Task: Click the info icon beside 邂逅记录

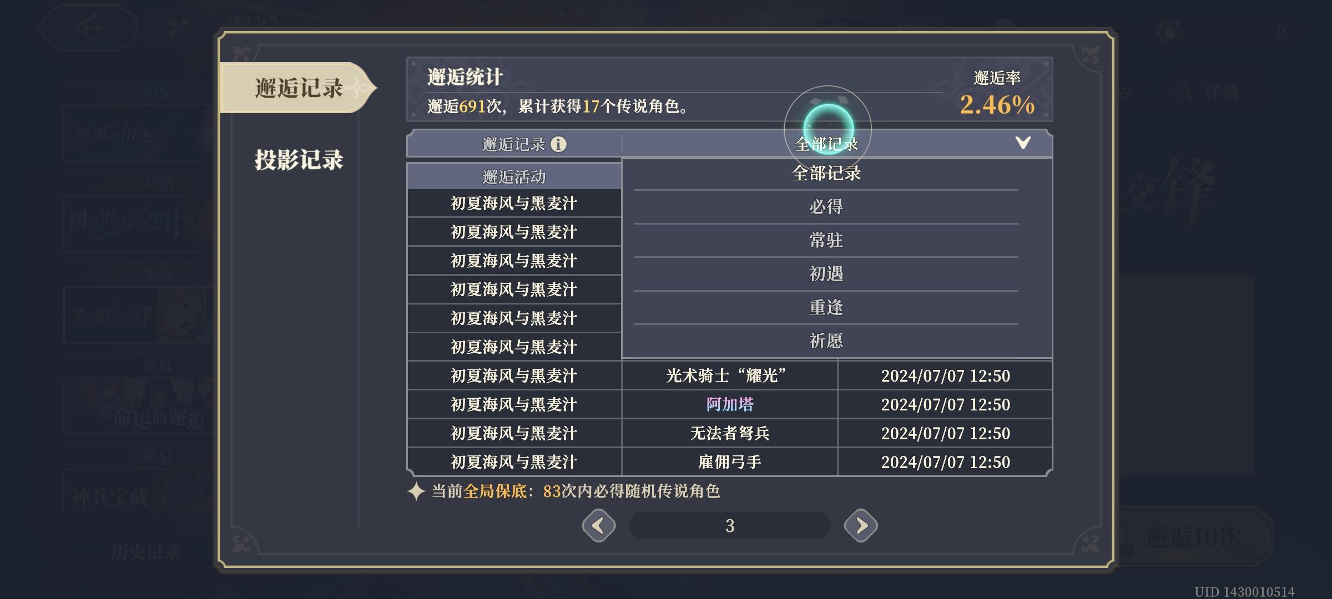Action: [558, 144]
